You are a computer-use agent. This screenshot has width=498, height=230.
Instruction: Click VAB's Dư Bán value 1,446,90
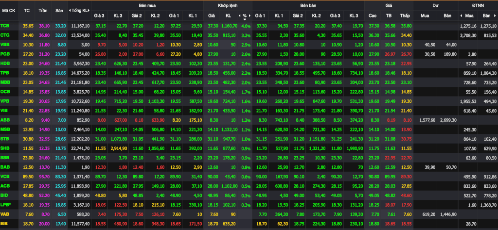448,214
